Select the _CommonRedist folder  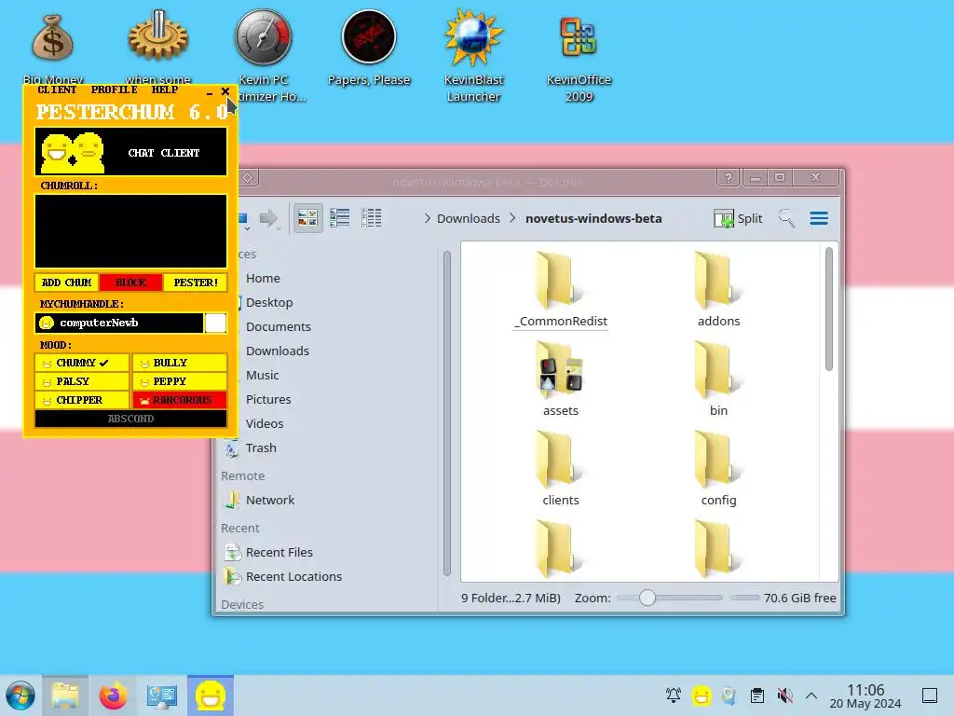[x=560, y=289]
